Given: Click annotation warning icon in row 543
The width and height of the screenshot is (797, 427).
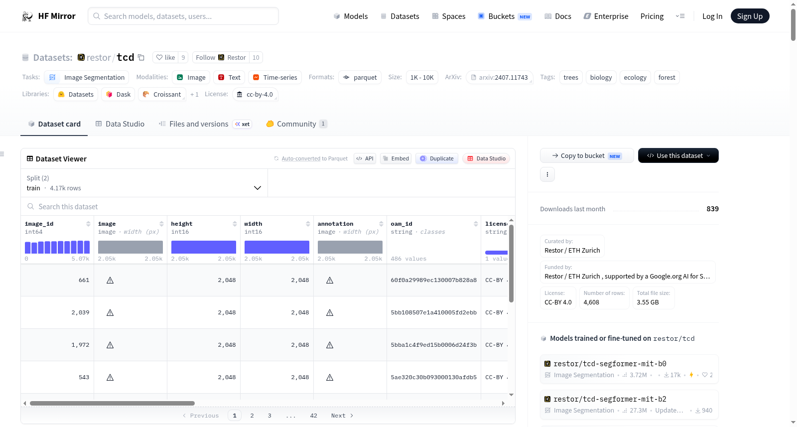Looking at the screenshot, I should point(330,377).
